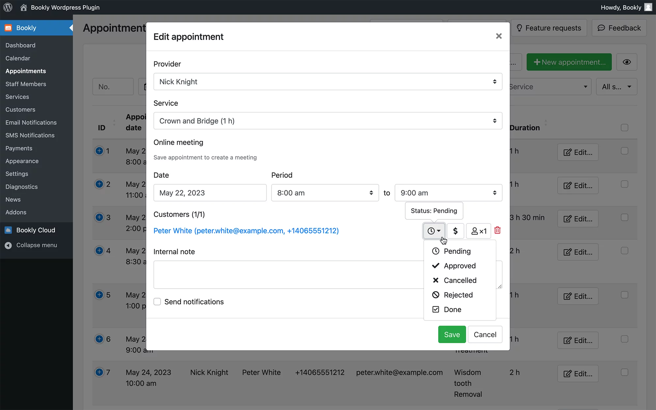Select Cancelled status from the menu

coord(460,280)
